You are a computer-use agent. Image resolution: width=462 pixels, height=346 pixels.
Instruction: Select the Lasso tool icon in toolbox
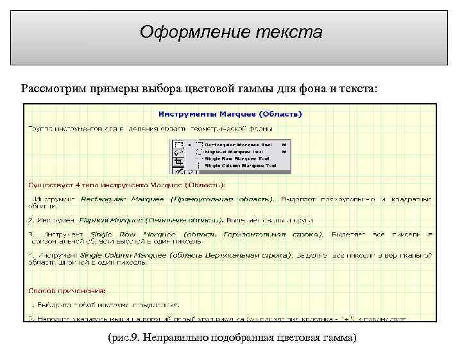tap(178, 153)
